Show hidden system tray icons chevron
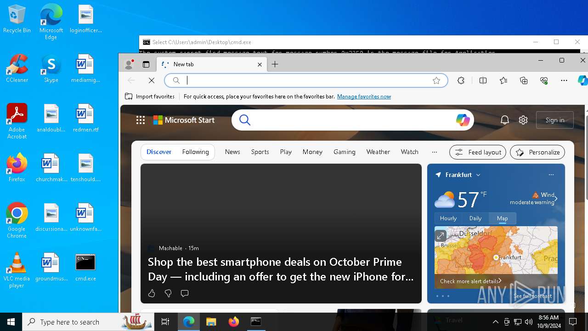The height and width of the screenshot is (331, 588). coord(495,322)
